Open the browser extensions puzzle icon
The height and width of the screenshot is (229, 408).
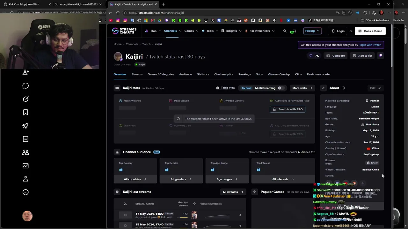click(365, 13)
